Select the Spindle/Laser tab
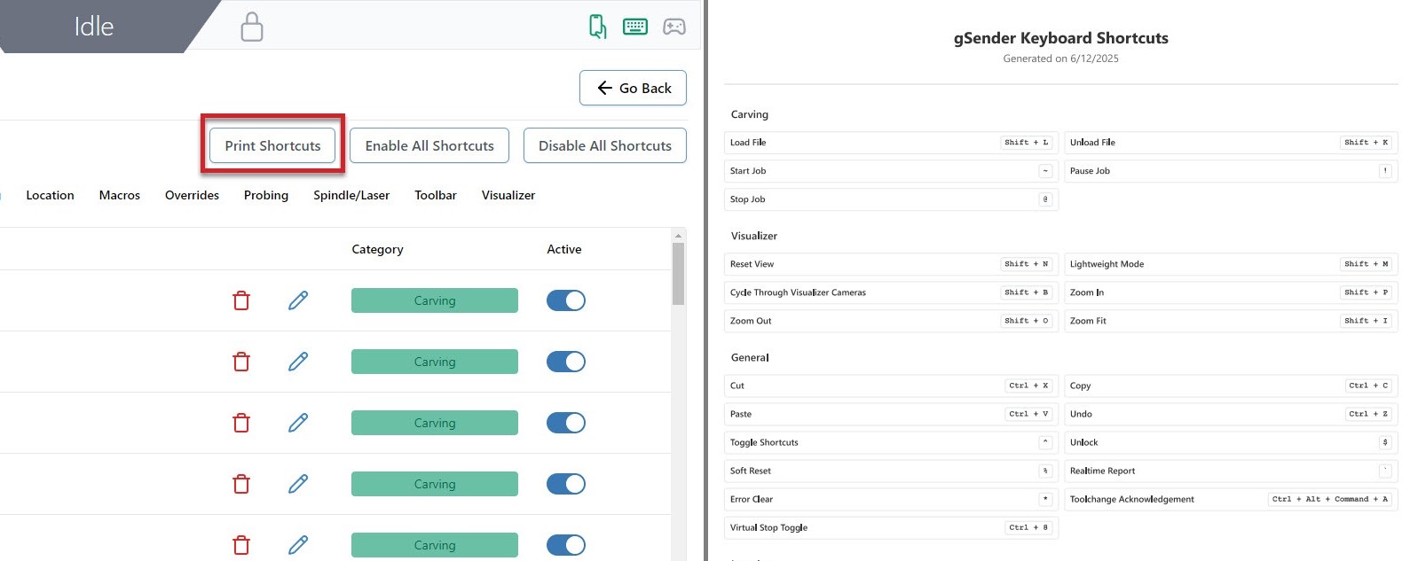This screenshot has width=1402, height=561. coord(351,195)
